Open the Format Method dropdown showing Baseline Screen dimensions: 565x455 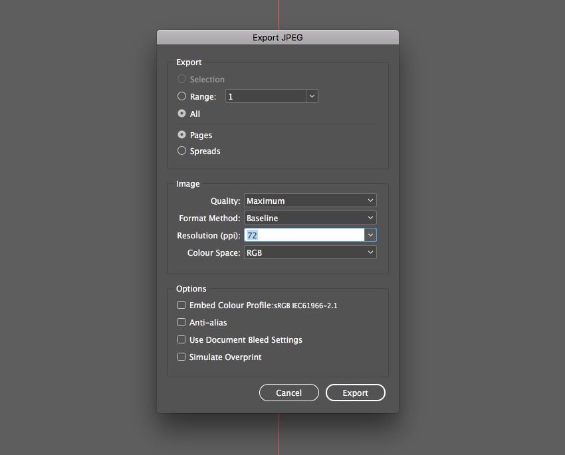[310, 218]
